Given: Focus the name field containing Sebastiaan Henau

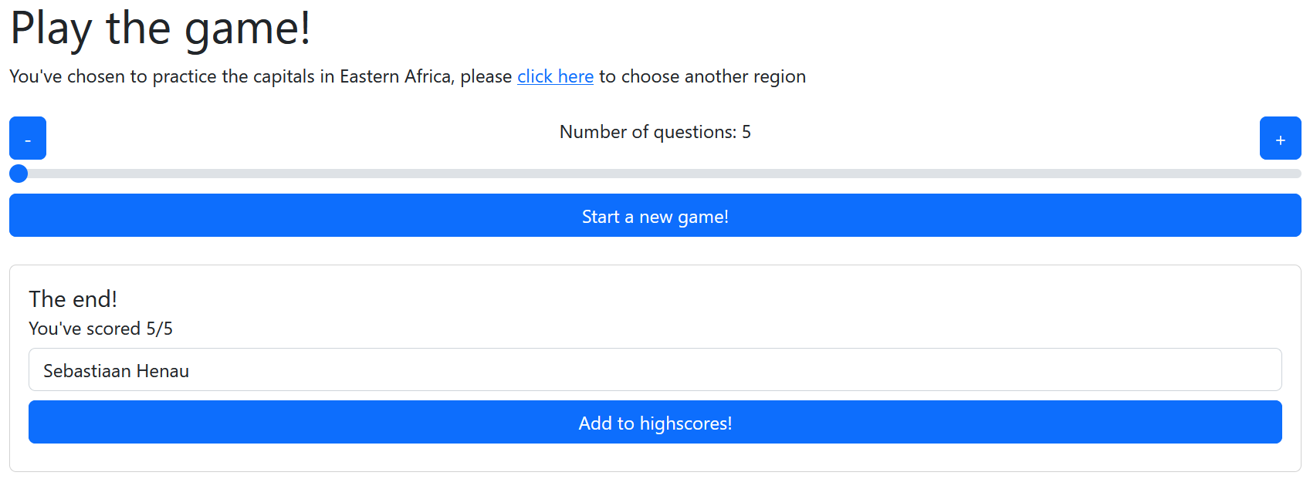Looking at the screenshot, I should [655, 369].
